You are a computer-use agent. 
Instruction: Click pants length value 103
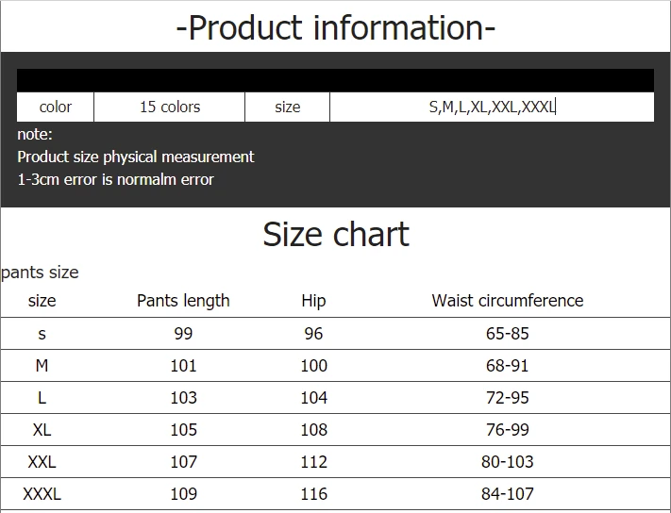(183, 398)
